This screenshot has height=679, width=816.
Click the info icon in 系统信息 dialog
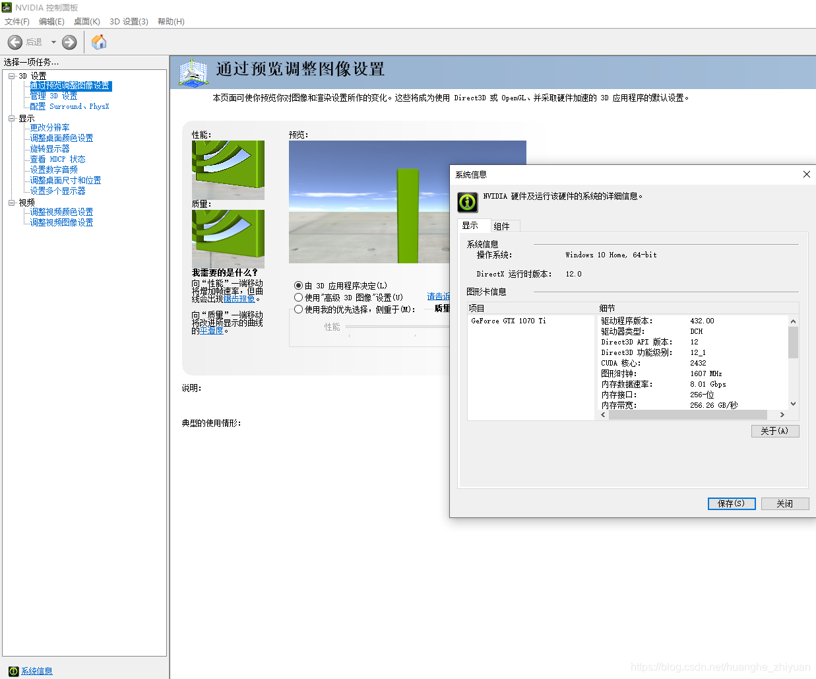468,202
